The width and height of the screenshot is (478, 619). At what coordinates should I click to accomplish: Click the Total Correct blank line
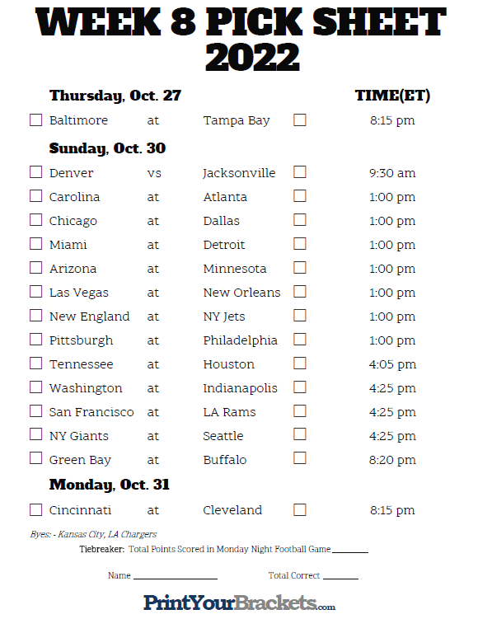(340, 578)
